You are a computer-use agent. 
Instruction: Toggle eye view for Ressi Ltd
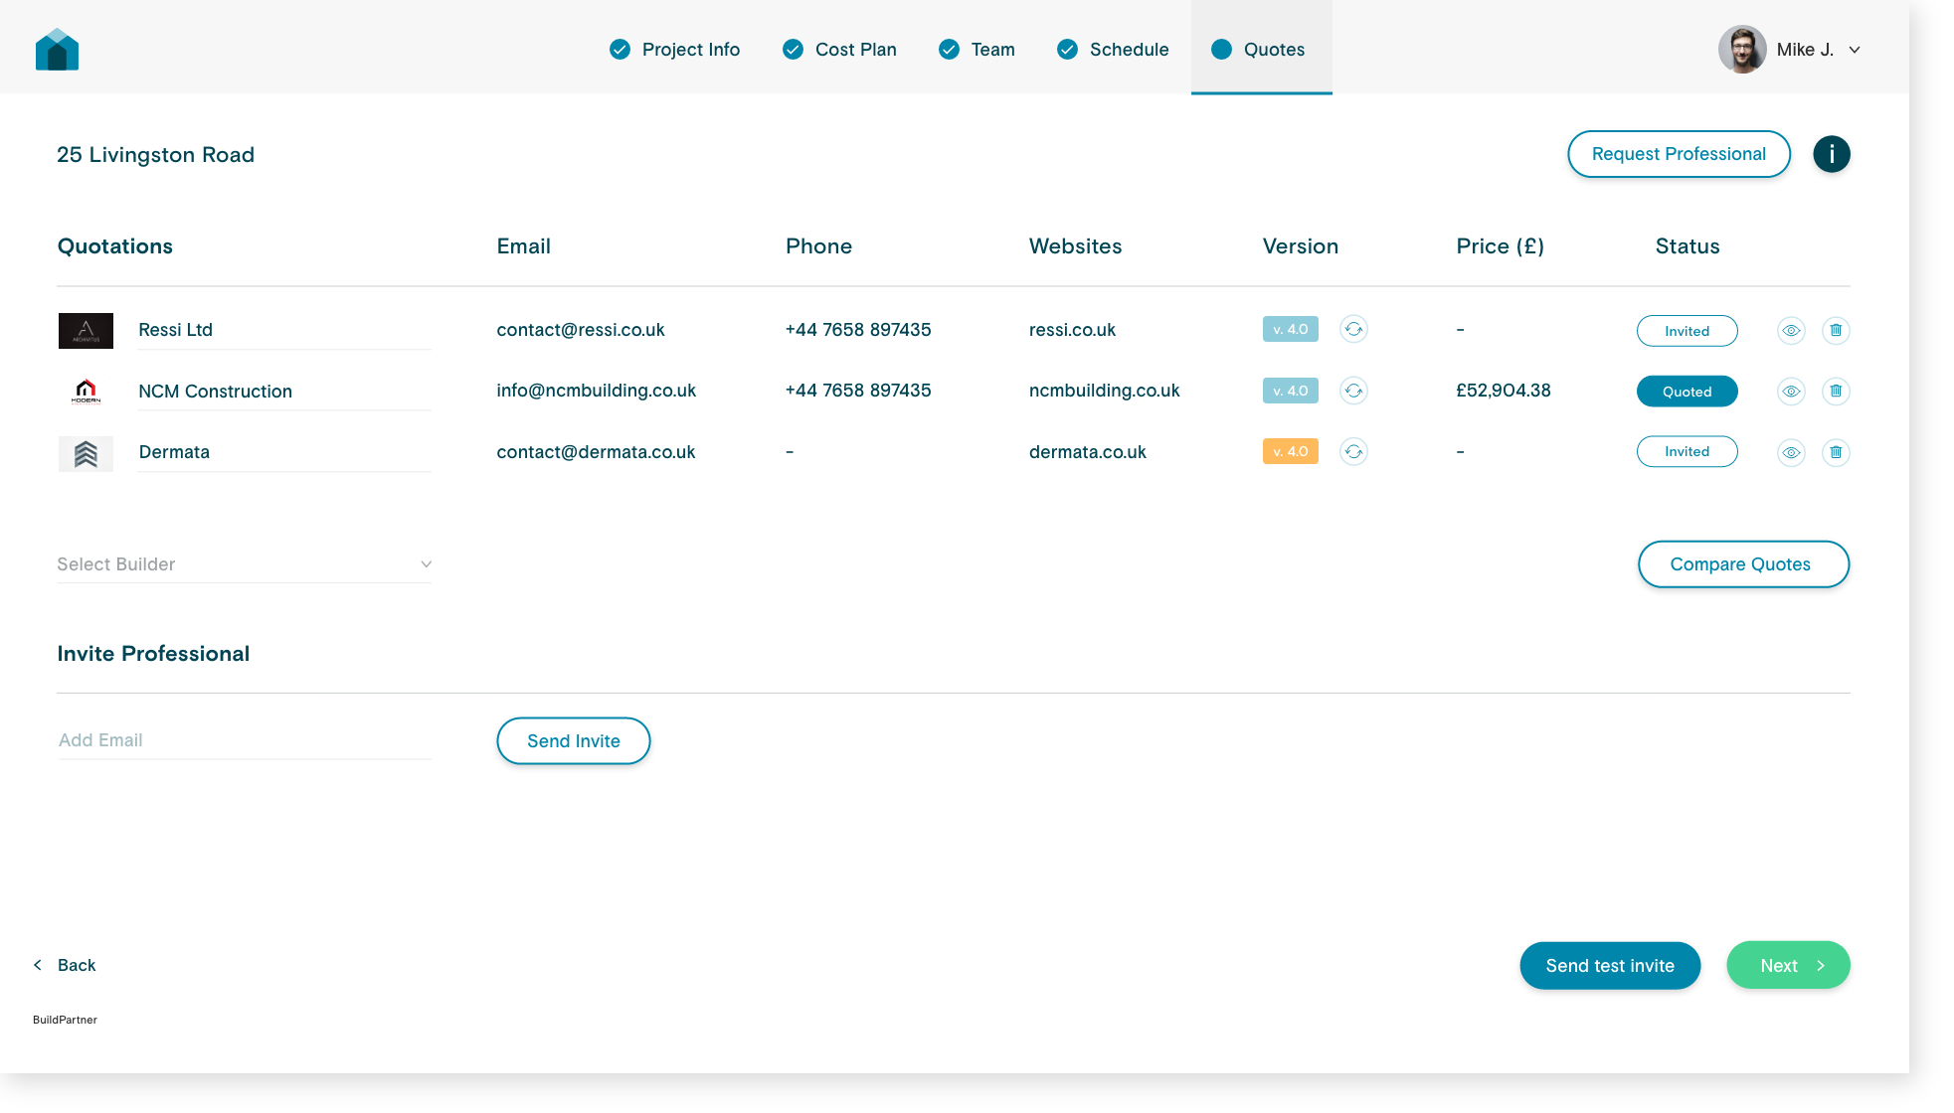click(1791, 330)
